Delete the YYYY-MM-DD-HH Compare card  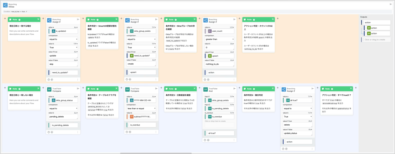(x=130, y=132)
